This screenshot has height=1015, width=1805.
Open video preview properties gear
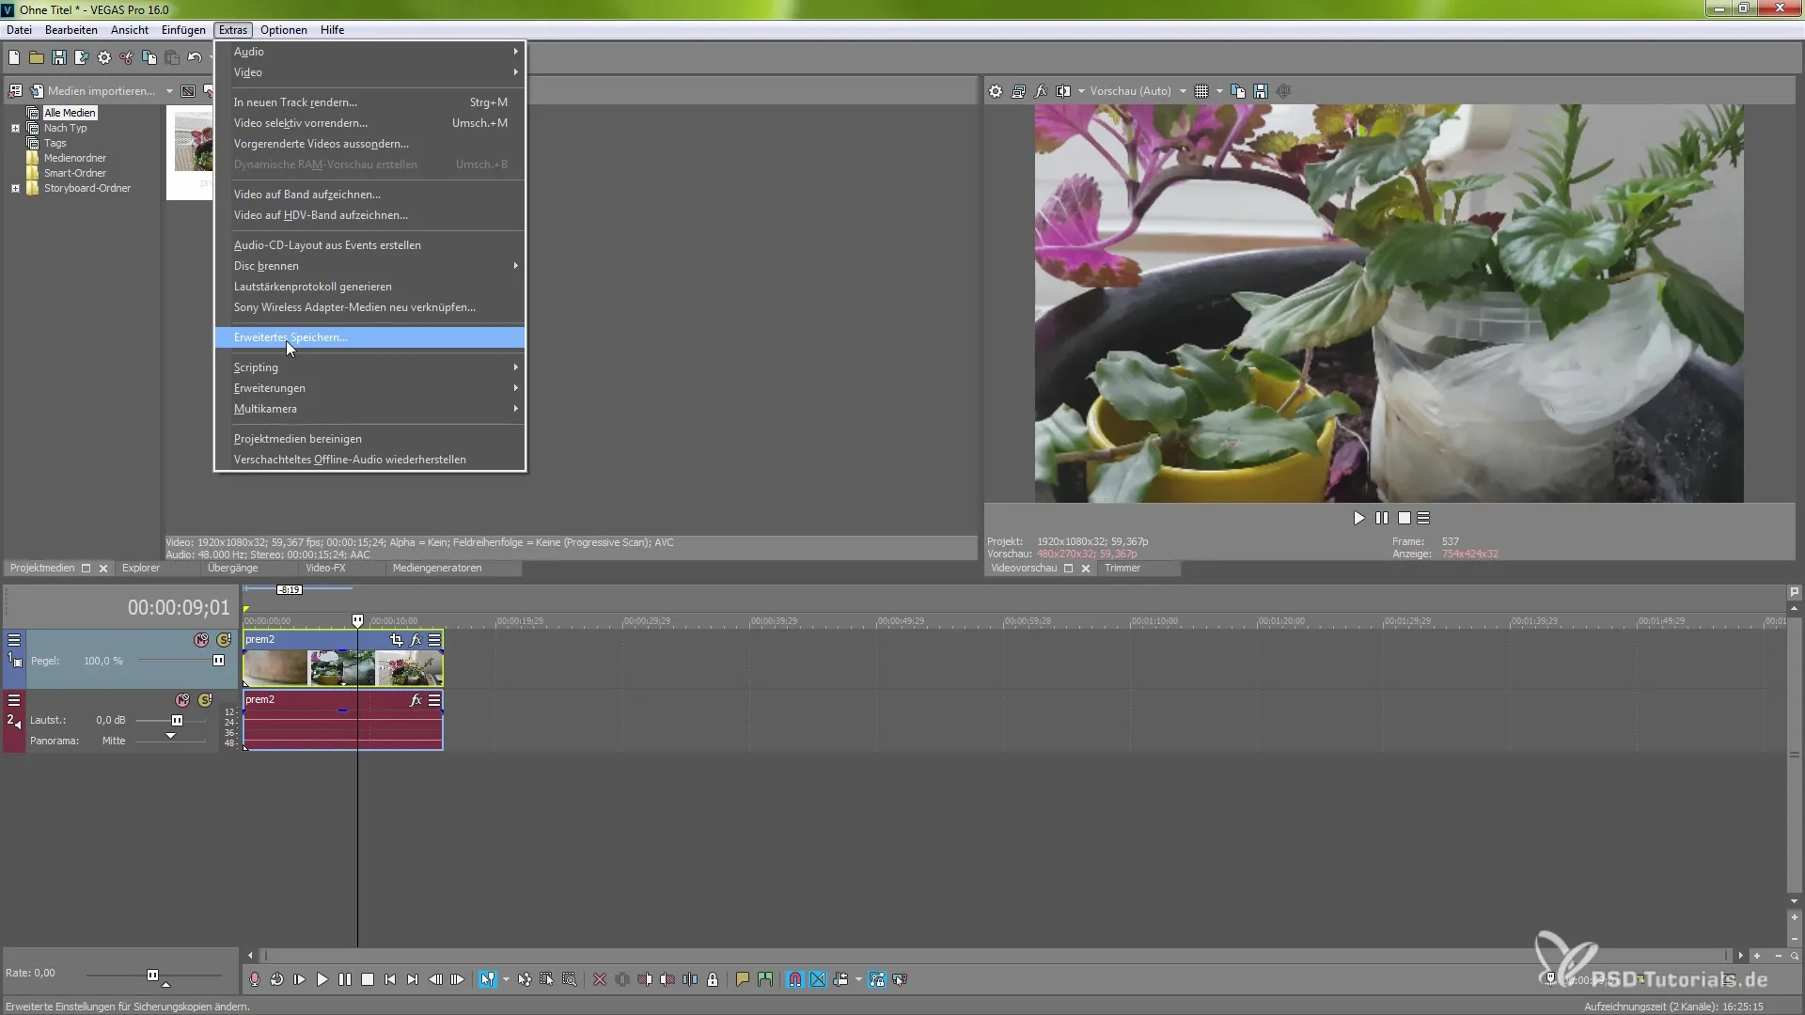click(996, 91)
